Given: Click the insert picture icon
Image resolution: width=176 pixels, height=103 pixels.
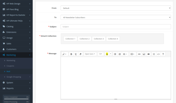Looking at the screenshot, I should pos(144,54).
